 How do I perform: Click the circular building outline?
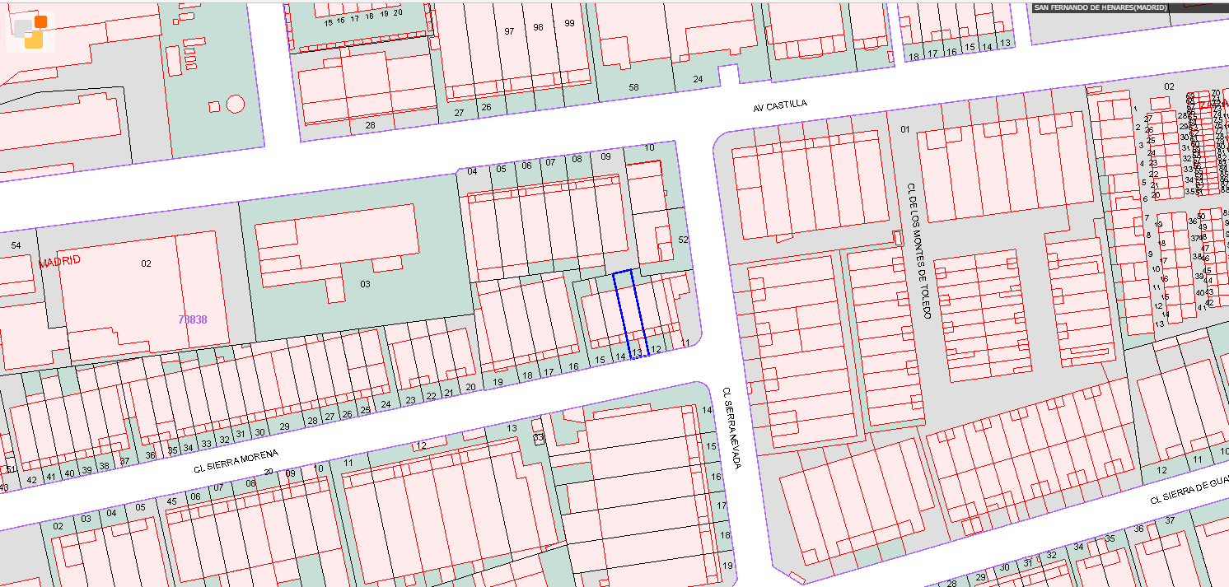point(235,104)
